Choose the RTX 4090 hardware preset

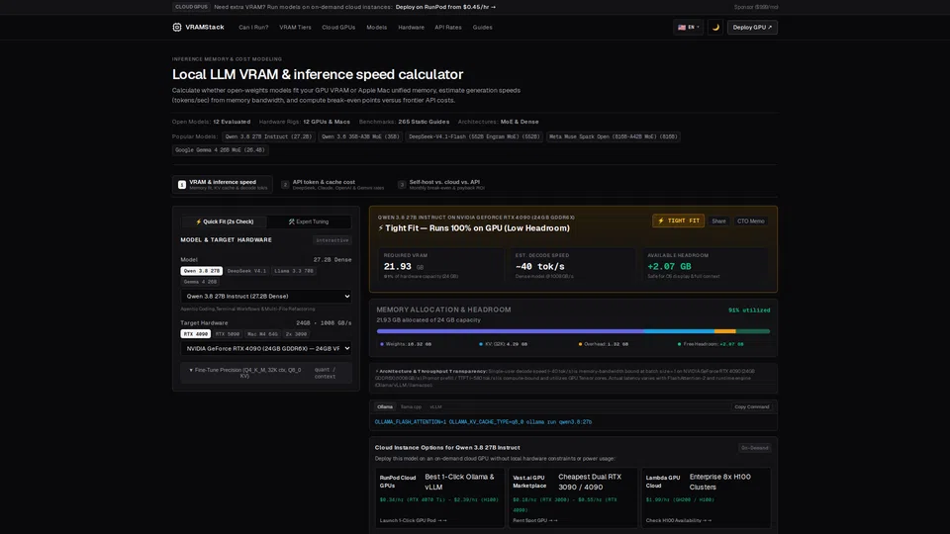195,334
